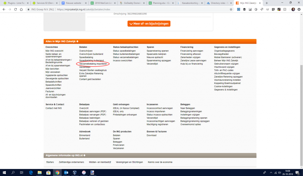Screen dimensions: 303x176
Task: Open Outlook from the Windows taskbar
Action: [66, 172]
